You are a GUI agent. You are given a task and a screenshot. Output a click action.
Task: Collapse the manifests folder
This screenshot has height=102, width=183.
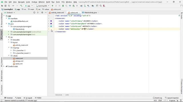click(6, 18)
